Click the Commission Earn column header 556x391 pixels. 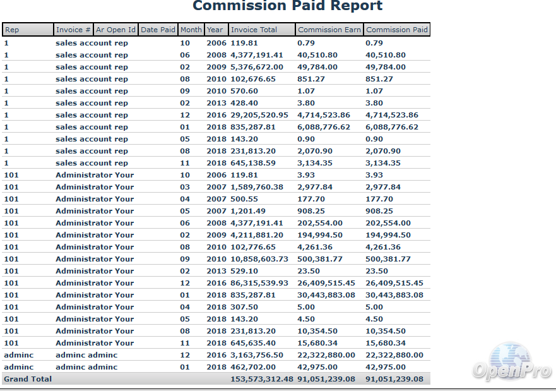tap(329, 30)
